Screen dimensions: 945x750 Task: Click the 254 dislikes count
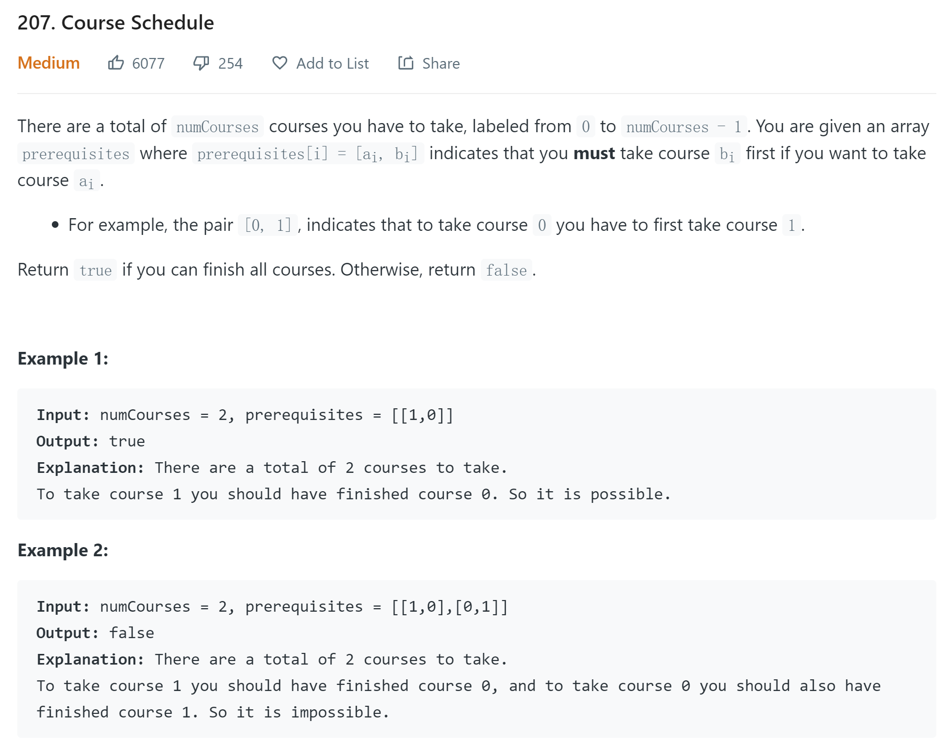[230, 64]
